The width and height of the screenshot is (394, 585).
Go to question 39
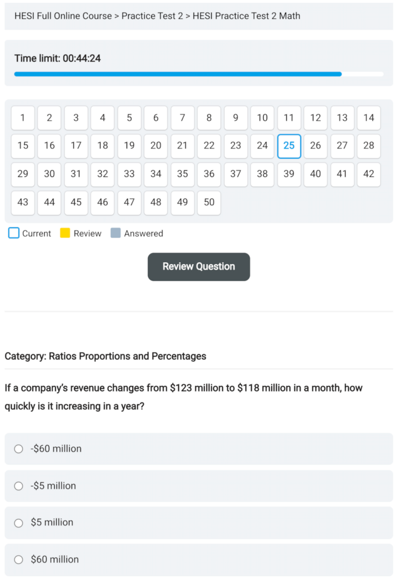289,174
